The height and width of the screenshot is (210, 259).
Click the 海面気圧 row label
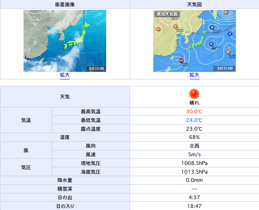[91, 172]
